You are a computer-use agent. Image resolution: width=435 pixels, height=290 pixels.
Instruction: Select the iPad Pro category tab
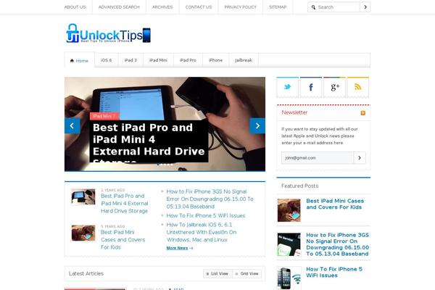188,60
